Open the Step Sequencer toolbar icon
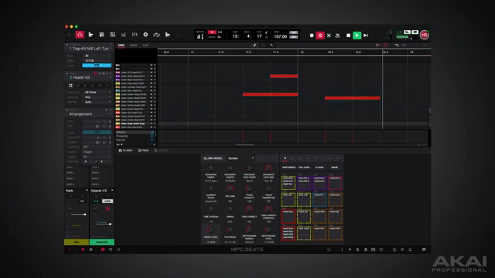This screenshot has width=495, height=278. pyautogui.click(x=168, y=35)
